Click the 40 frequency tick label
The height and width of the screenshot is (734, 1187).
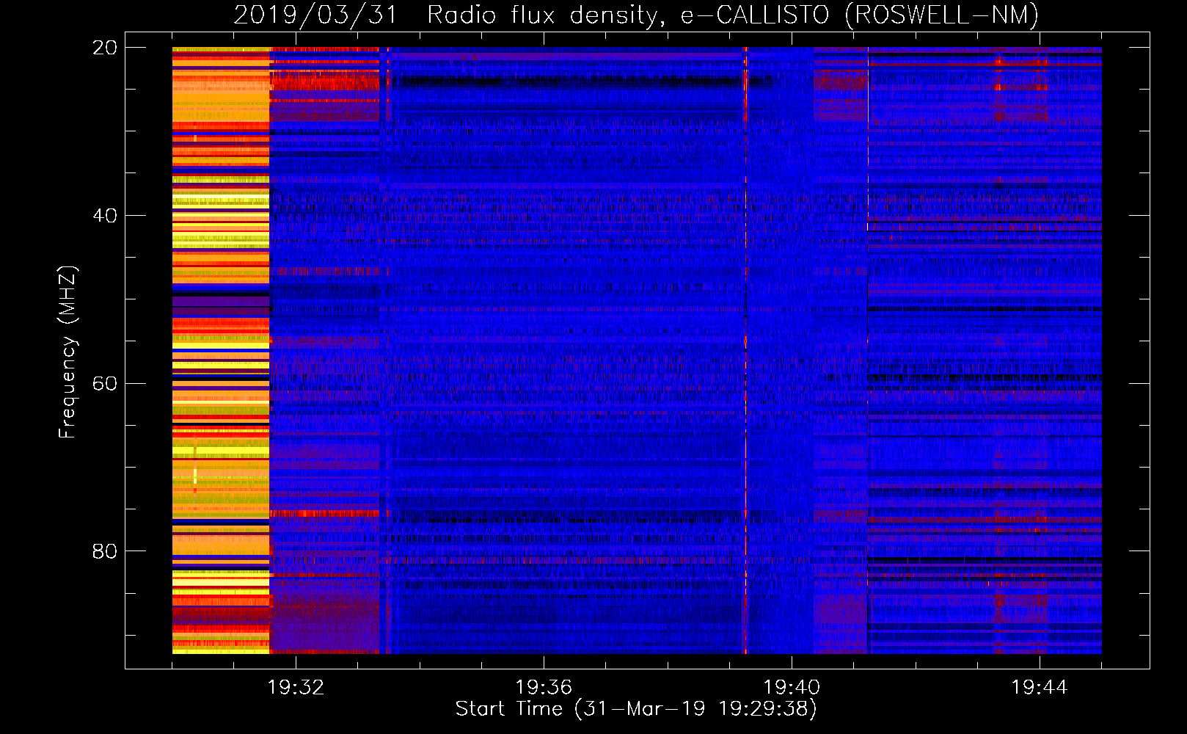(104, 216)
